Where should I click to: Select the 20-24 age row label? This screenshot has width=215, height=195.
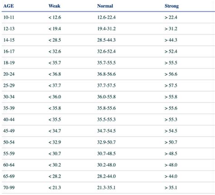[9, 74]
